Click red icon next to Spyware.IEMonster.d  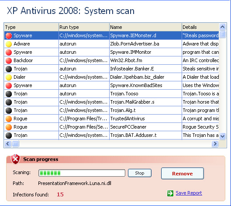click(x=9, y=36)
